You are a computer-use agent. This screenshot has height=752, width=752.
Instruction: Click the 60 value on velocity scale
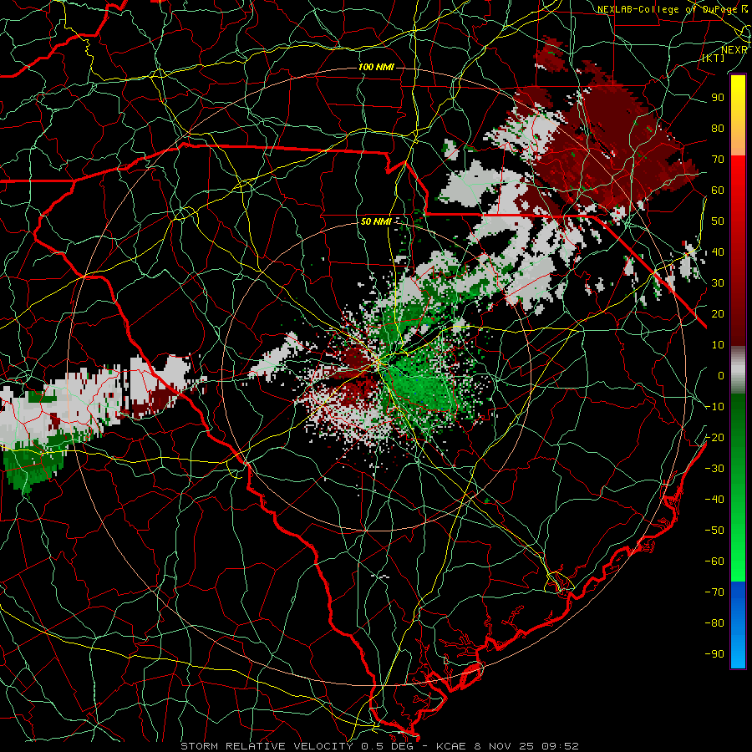(718, 191)
